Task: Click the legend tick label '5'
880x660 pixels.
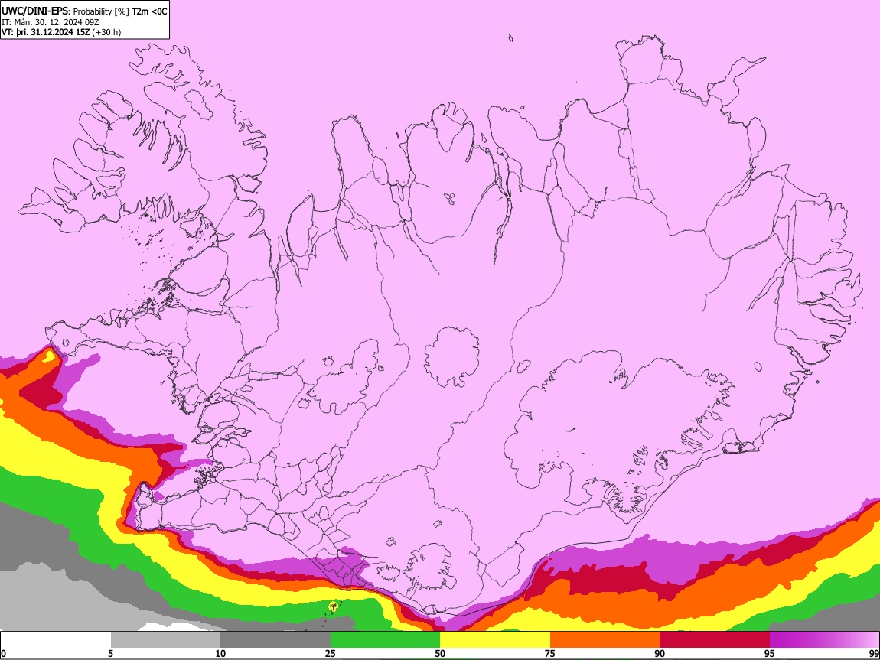Action: point(110,653)
